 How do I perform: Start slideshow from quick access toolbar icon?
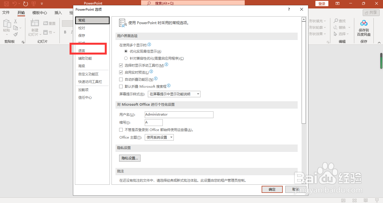[34, 4]
